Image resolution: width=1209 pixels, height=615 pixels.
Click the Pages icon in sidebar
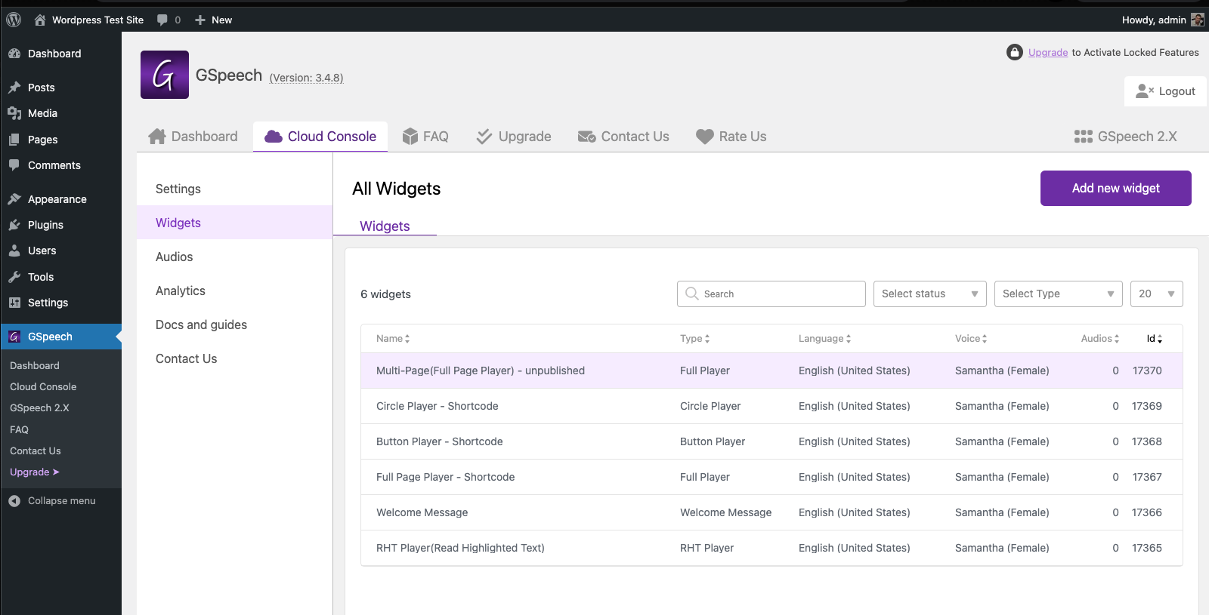(14, 140)
